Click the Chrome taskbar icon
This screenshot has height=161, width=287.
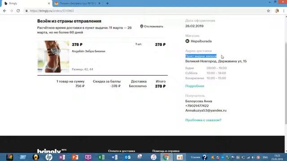pyautogui.click(x=166, y=157)
